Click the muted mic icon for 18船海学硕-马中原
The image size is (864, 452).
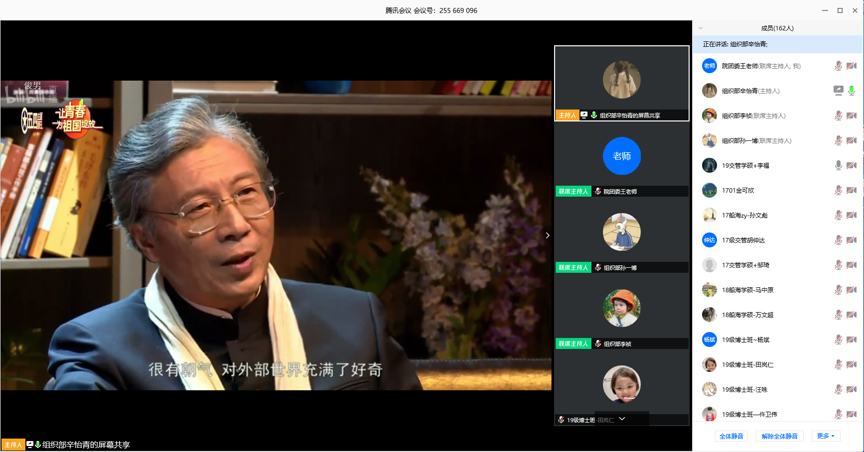pos(838,290)
